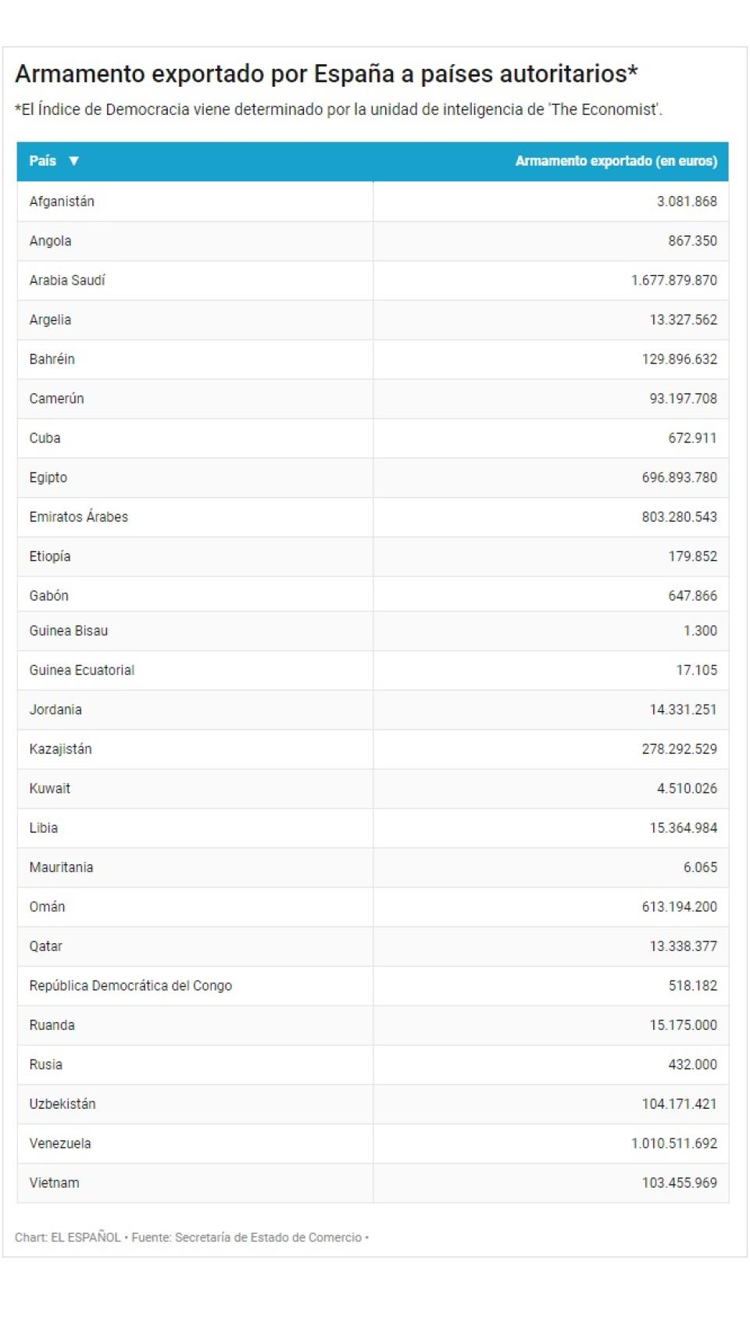Click the País sort arrow icon

[x=74, y=161]
